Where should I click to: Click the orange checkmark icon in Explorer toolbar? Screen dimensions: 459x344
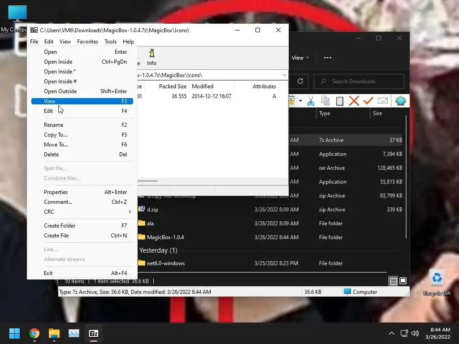pos(368,101)
